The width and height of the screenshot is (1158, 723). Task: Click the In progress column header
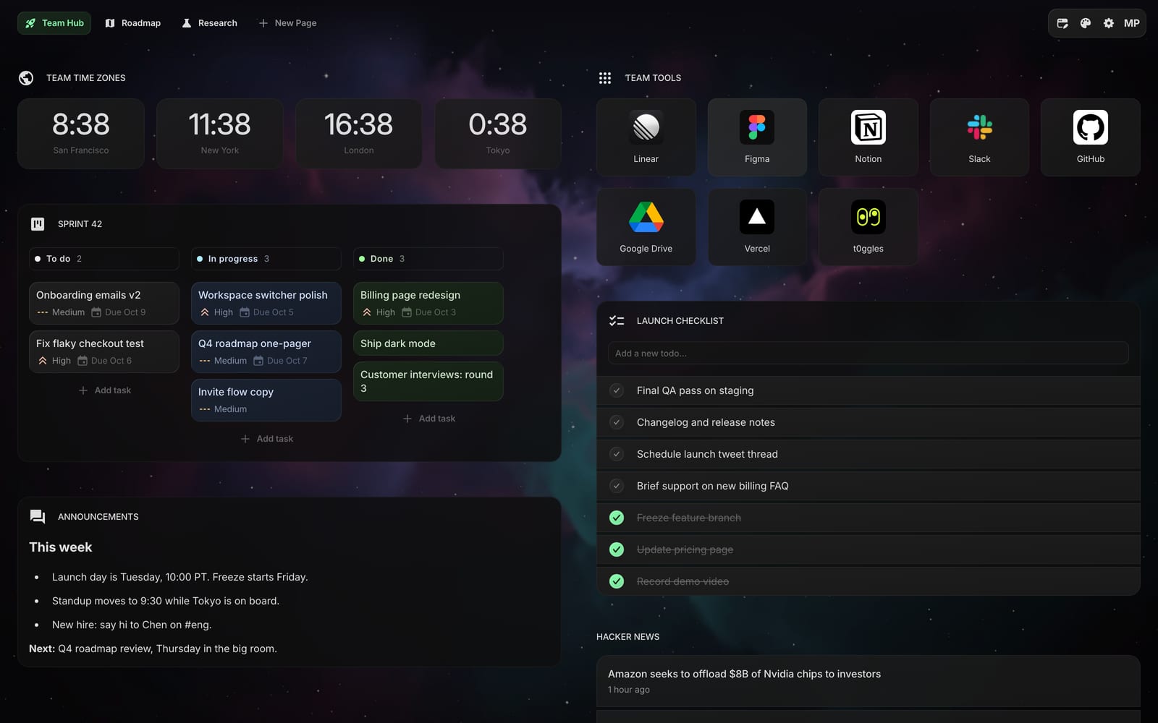point(266,259)
